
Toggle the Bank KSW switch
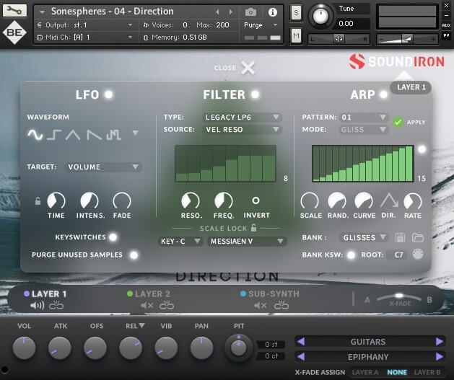click(x=351, y=255)
